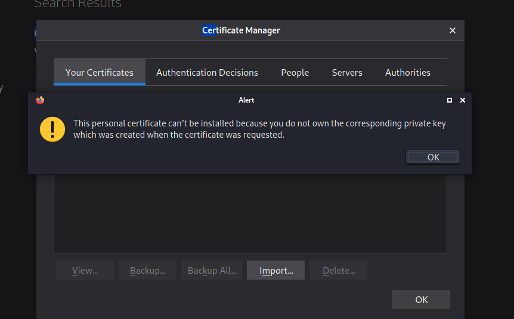514x319 pixels.
Task: Switch to the Your Certificates tab
Action: tap(100, 72)
